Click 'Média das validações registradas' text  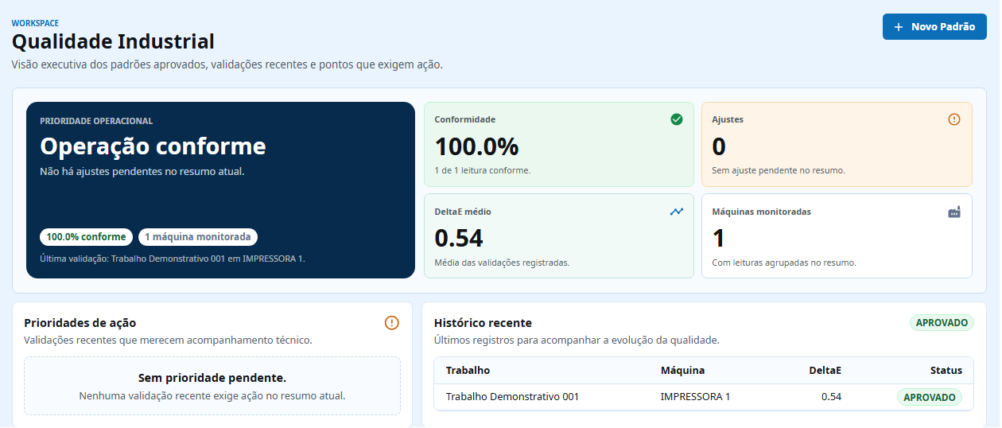[x=502, y=263]
